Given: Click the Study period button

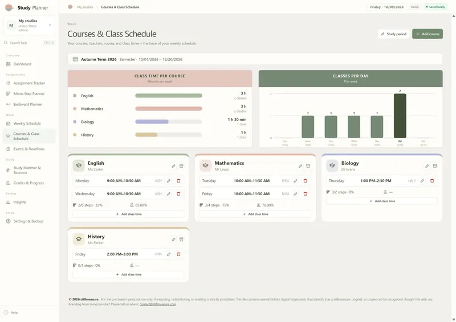Looking at the screenshot, I should [393, 34].
